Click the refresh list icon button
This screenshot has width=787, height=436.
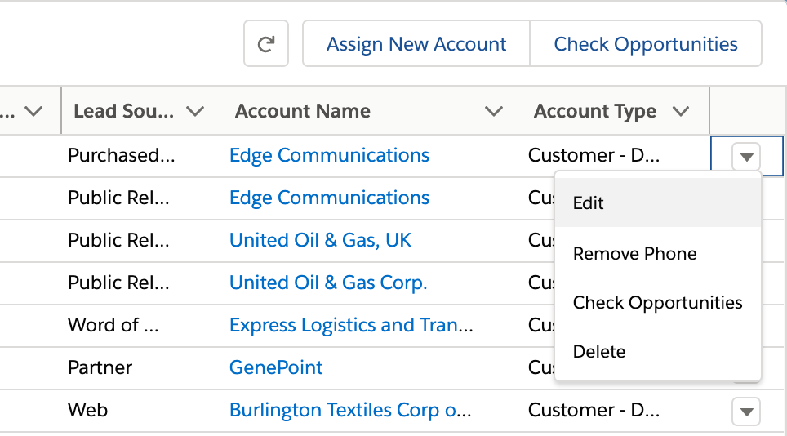(x=266, y=43)
